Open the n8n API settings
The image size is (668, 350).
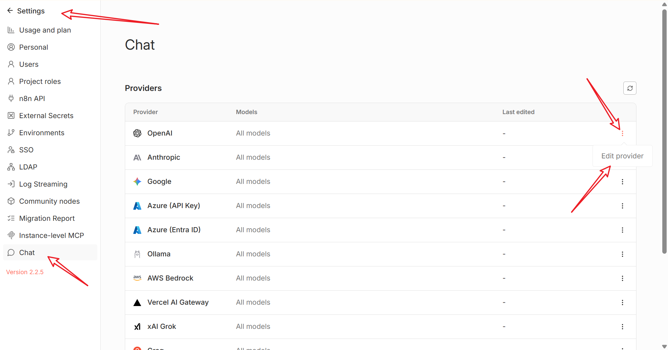(x=50, y=99)
